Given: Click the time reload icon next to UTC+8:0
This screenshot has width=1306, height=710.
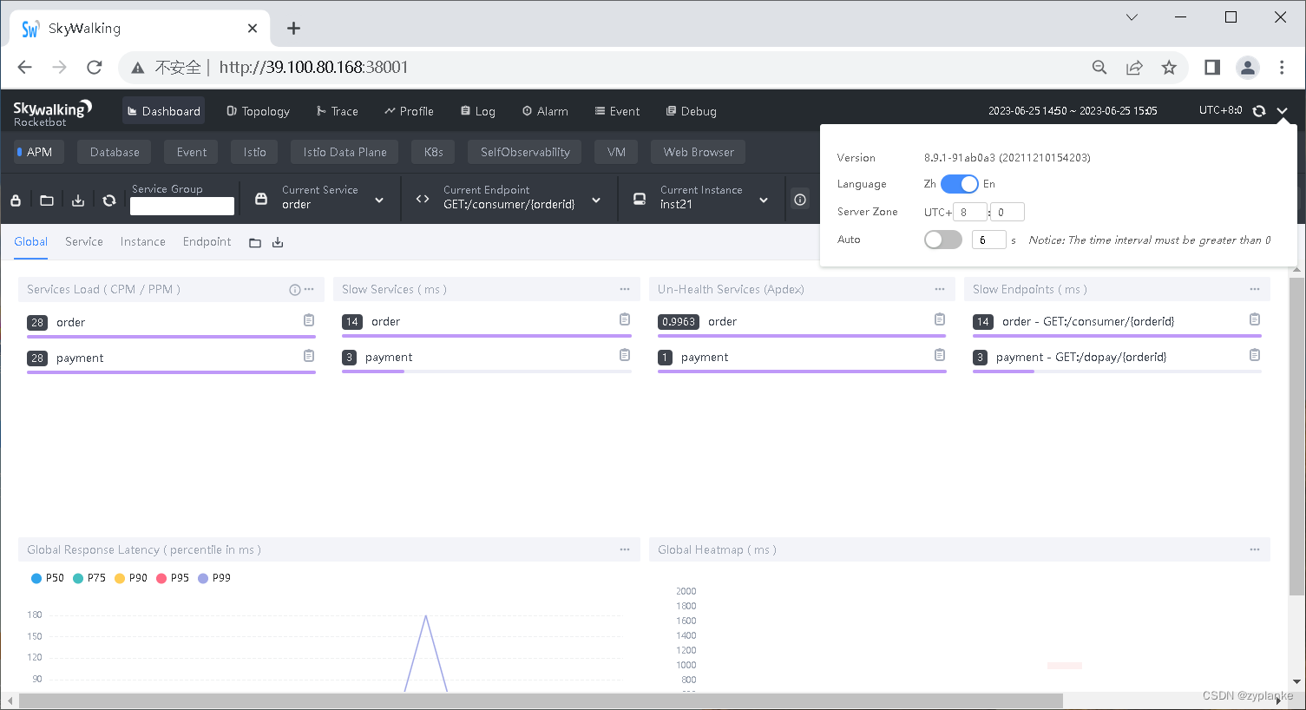Looking at the screenshot, I should point(1259,110).
